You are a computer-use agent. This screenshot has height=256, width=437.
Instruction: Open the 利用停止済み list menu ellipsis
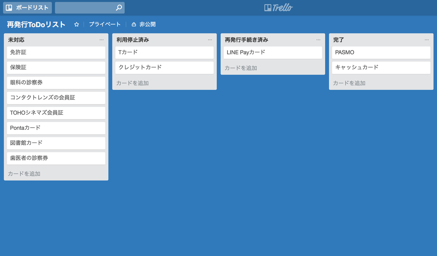coord(210,40)
